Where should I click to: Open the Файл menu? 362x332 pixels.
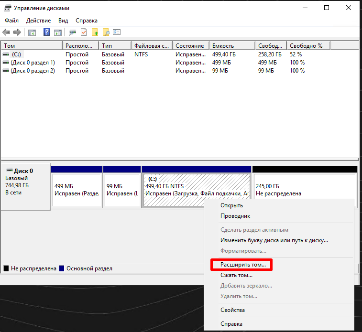[11, 21]
